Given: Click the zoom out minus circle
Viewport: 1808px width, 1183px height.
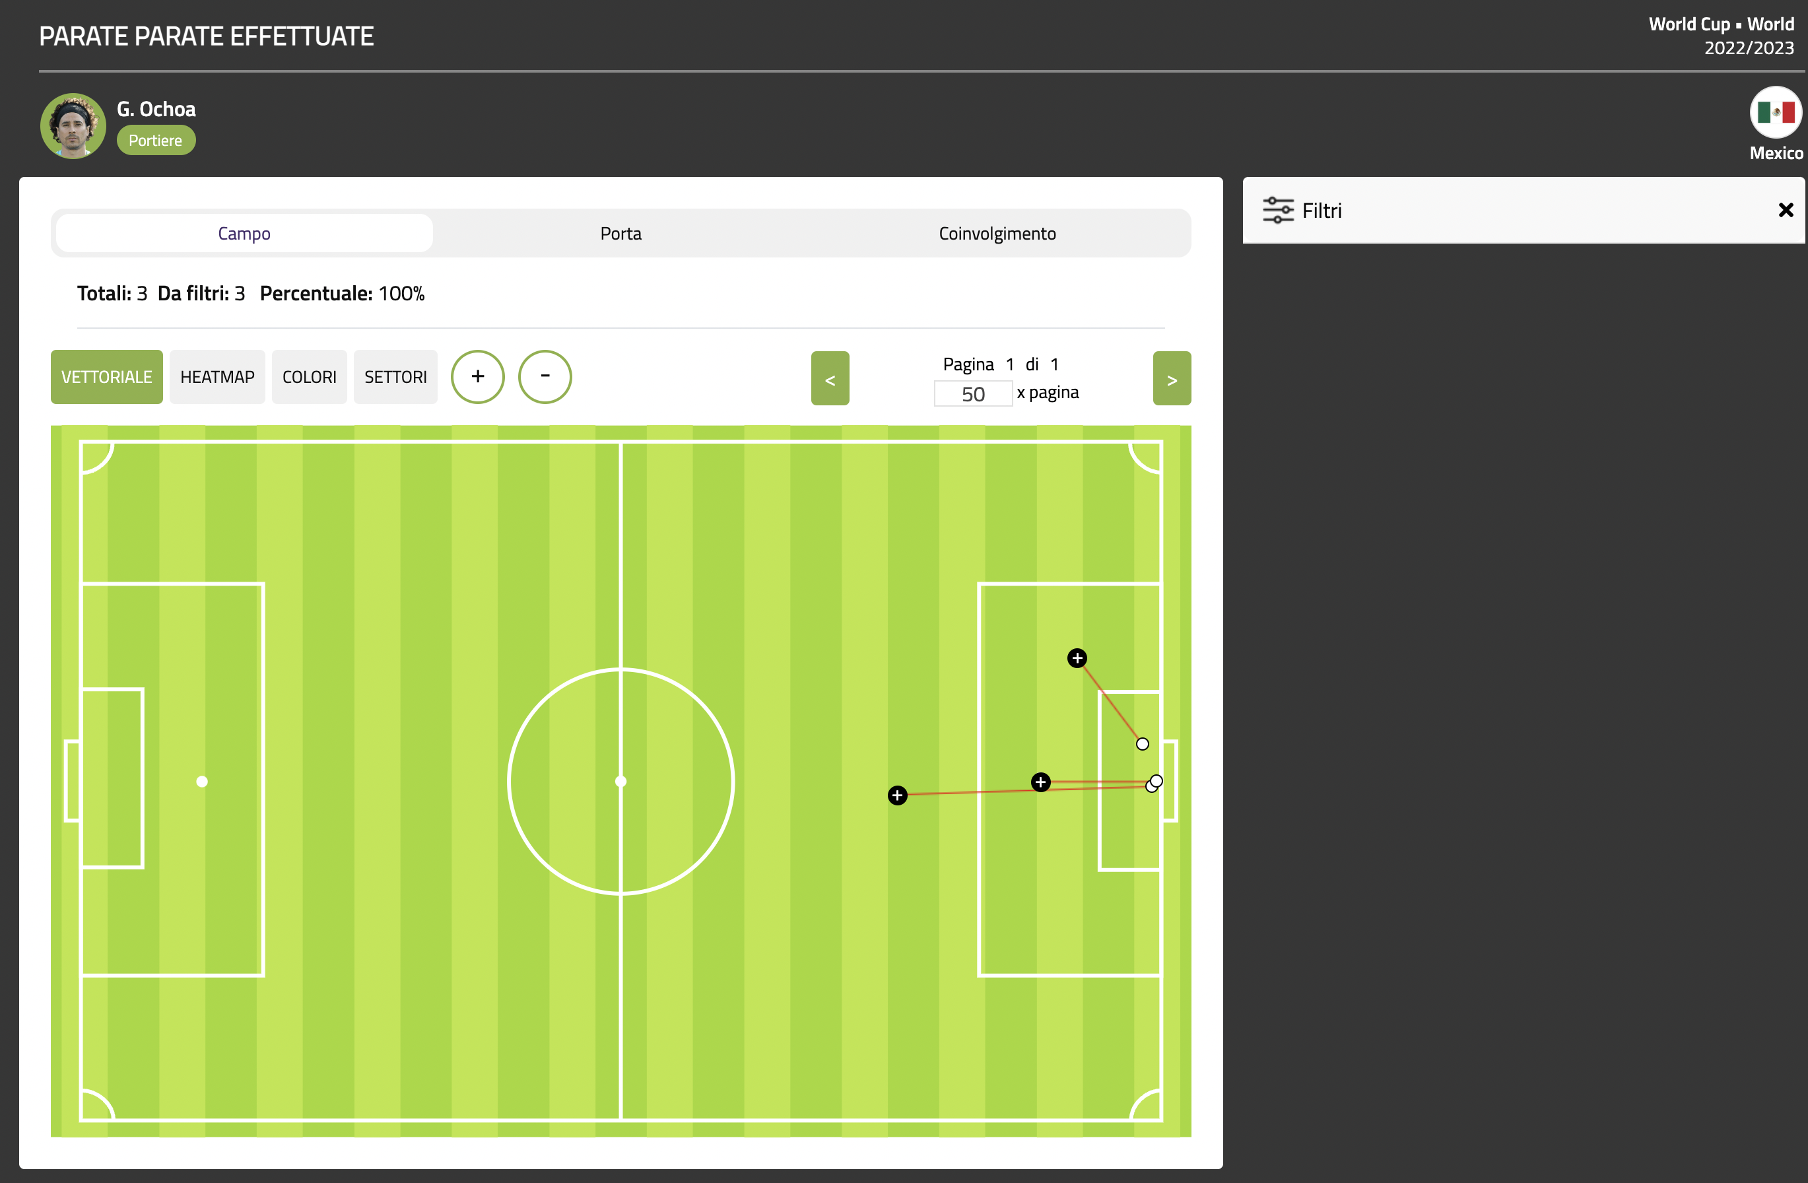Looking at the screenshot, I should [545, 377].
